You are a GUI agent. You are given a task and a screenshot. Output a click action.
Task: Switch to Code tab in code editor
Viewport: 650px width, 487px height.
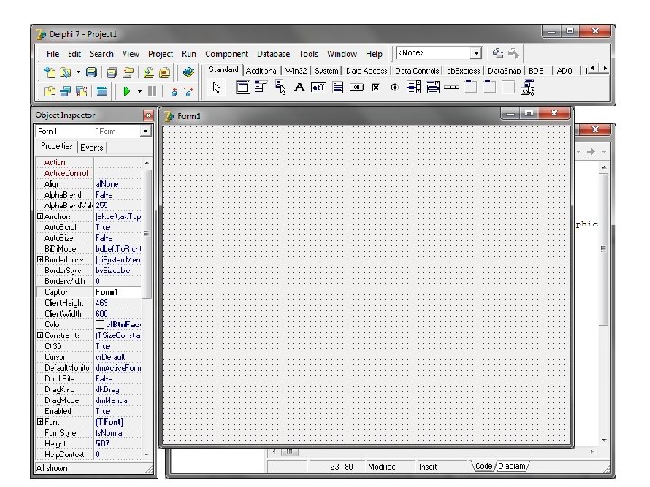coord(483,466)
